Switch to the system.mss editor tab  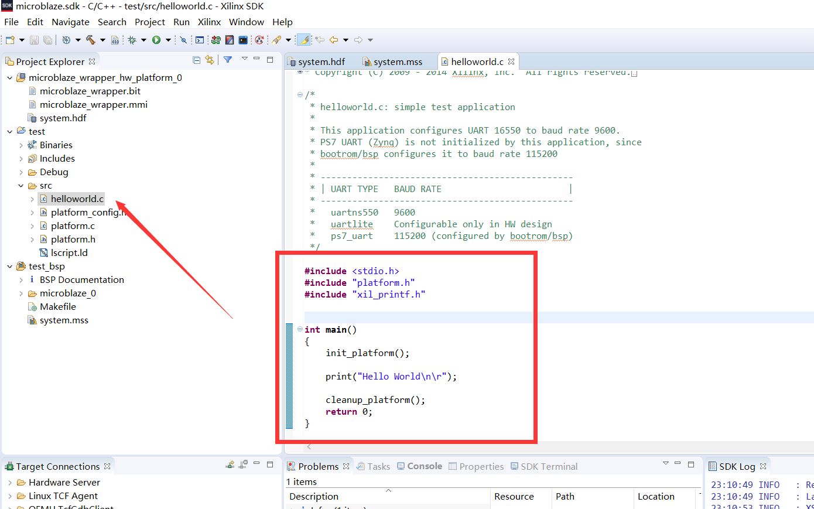tap(398, 62)
